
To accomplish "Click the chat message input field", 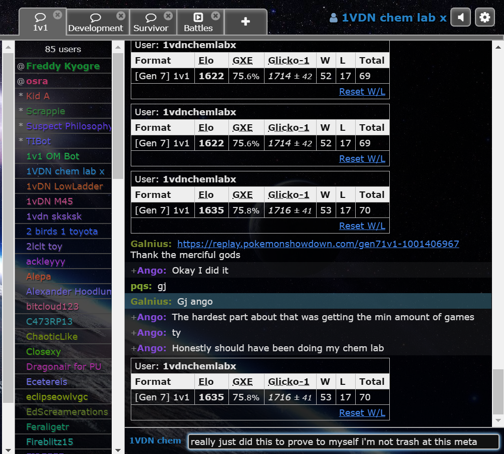I will (x=343, y=441).
